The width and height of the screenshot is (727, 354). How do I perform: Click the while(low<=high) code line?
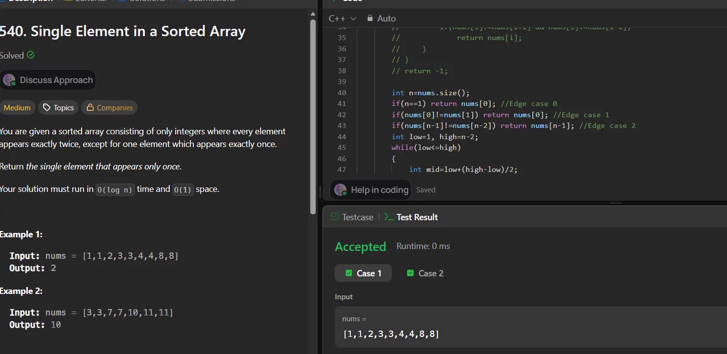[426, 147]
